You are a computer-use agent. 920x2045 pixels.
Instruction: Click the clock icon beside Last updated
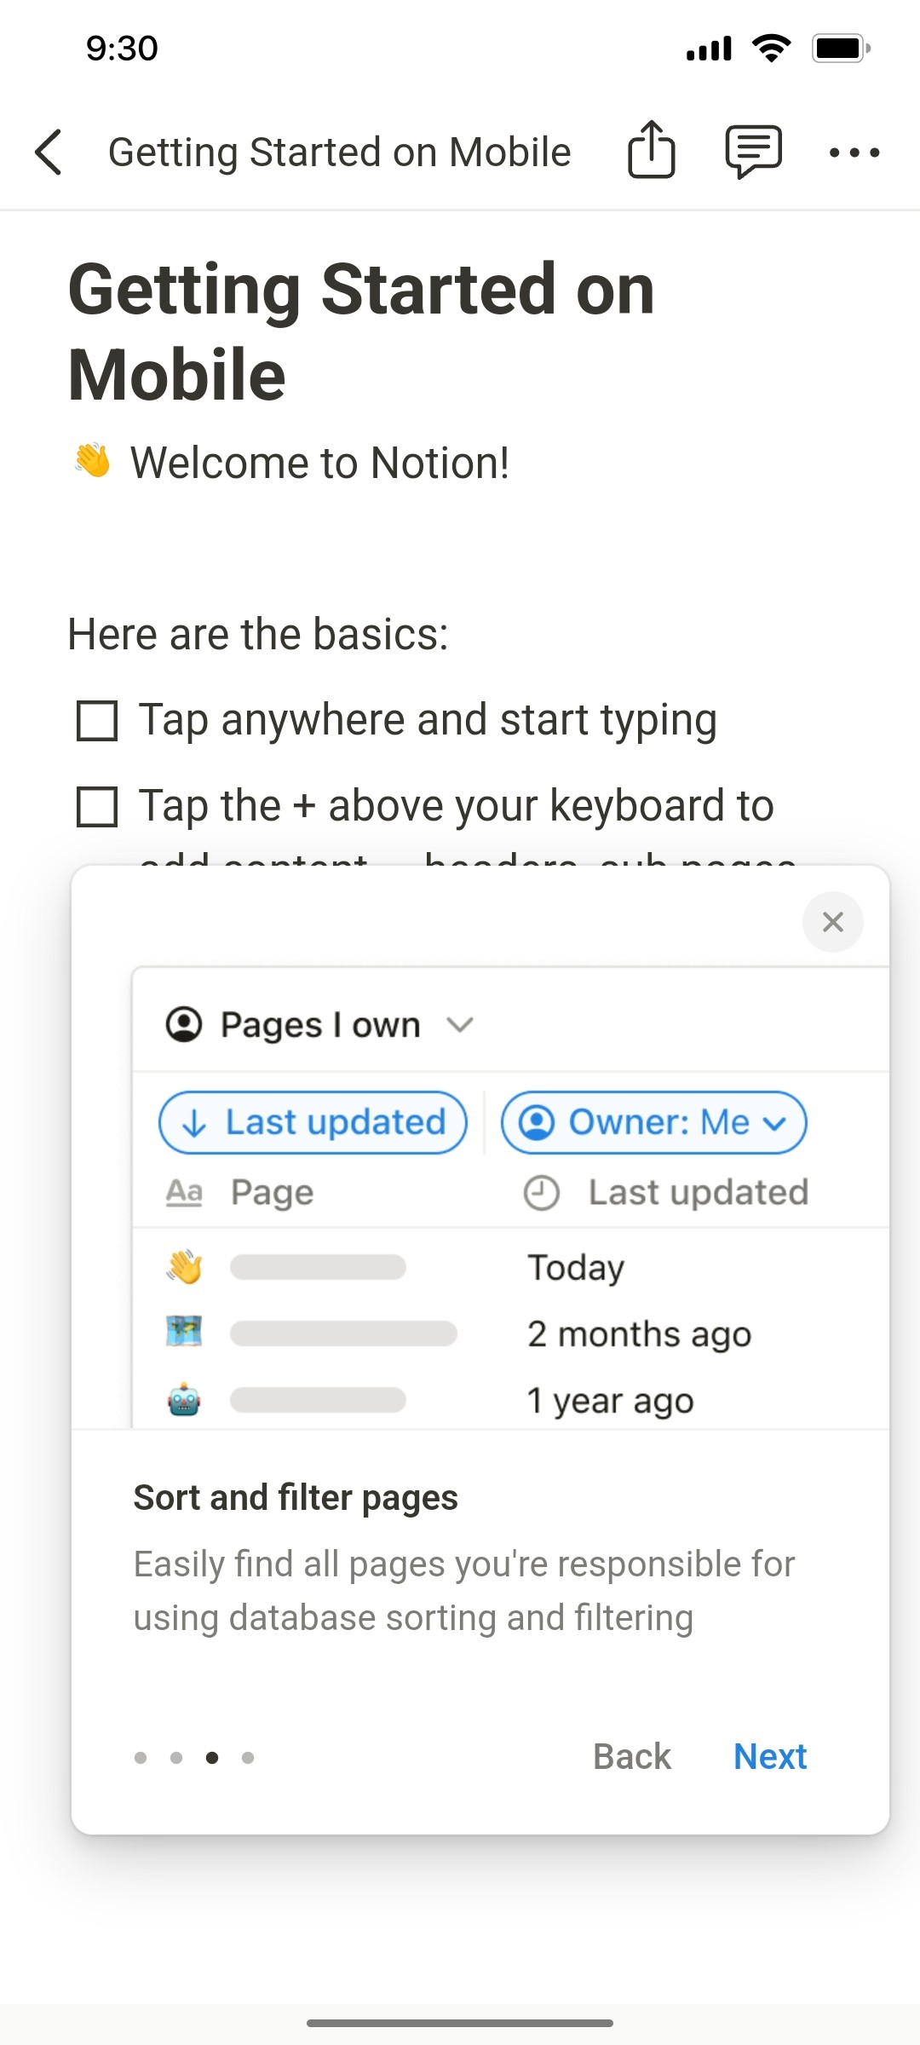[543, 1191]
